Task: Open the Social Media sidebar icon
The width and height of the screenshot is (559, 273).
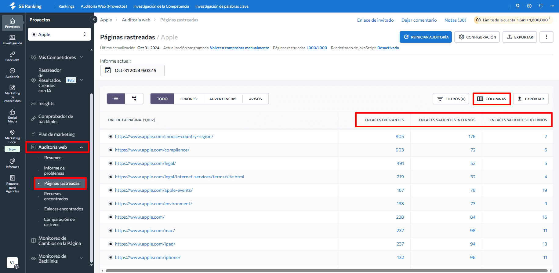Action: click(x=12, y=116)
